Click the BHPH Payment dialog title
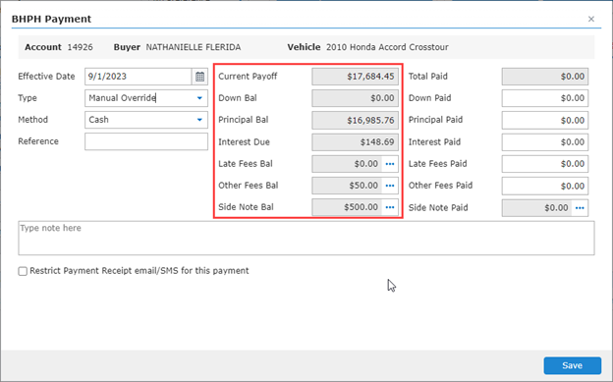 (52, 19)
